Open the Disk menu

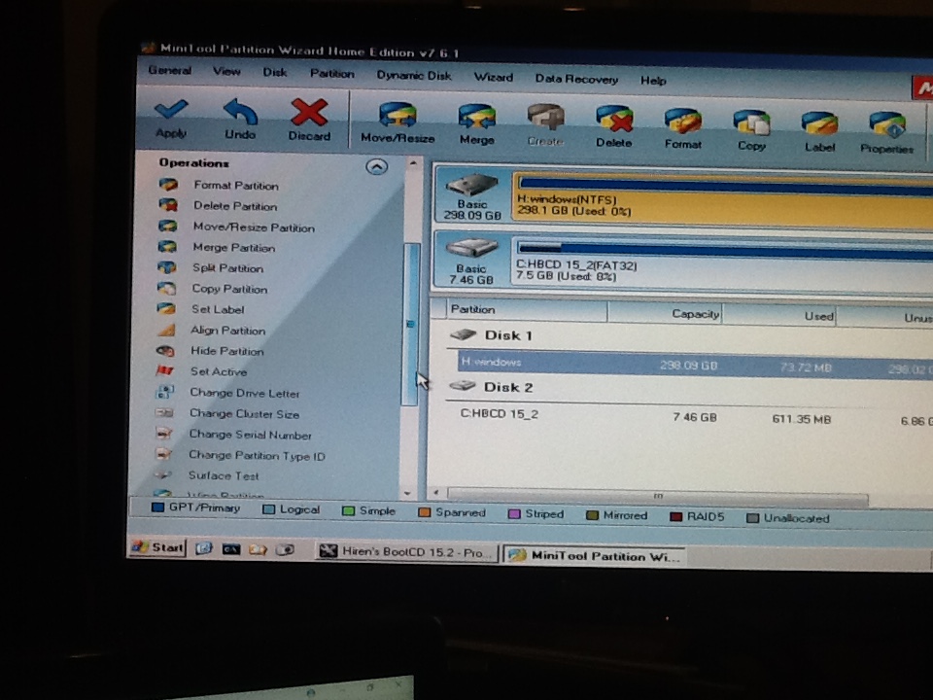[275, 73]
